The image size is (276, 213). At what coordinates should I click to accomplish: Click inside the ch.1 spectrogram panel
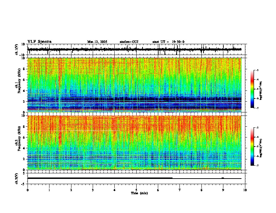pyautogui.click(x=135, y=85)
